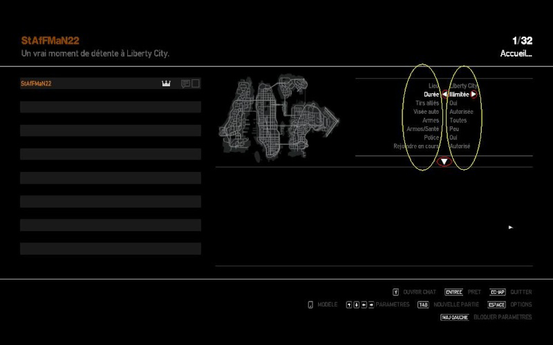Click the 1/32 player count

click(523, 41)
